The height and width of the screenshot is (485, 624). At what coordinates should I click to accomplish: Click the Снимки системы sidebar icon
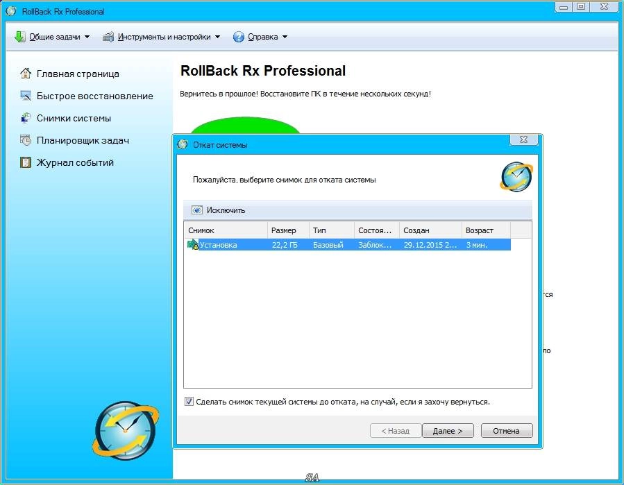coord(26,118)
